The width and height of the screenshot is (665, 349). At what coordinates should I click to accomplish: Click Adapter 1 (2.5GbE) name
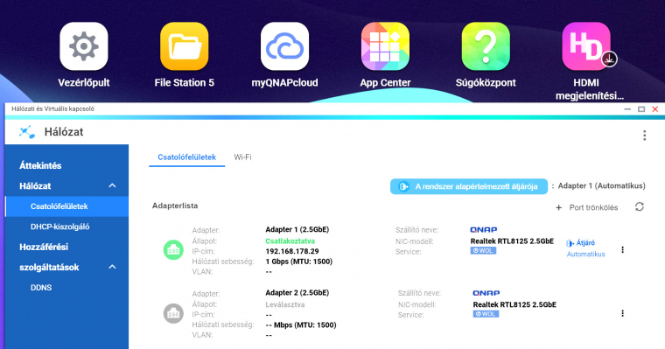click(x=297, y=229)
